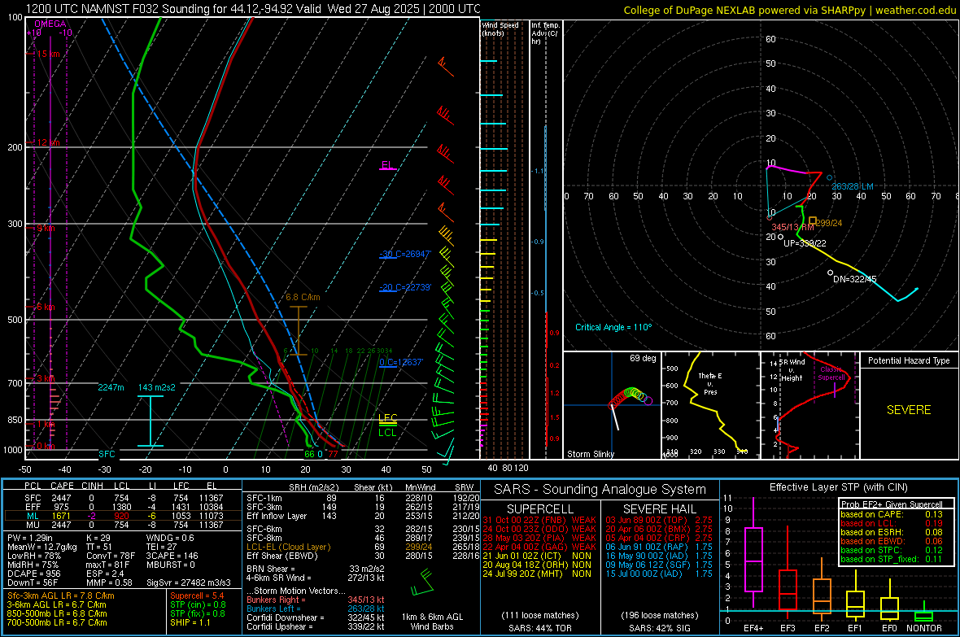Click the "weather.cod.edu" text in the header
Screen dimensions: 960x637
tap(915, 10)
